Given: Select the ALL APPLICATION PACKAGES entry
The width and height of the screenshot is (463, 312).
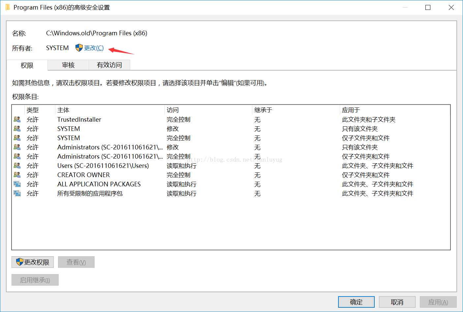Looking at the screenshot, I should point(231,184).
